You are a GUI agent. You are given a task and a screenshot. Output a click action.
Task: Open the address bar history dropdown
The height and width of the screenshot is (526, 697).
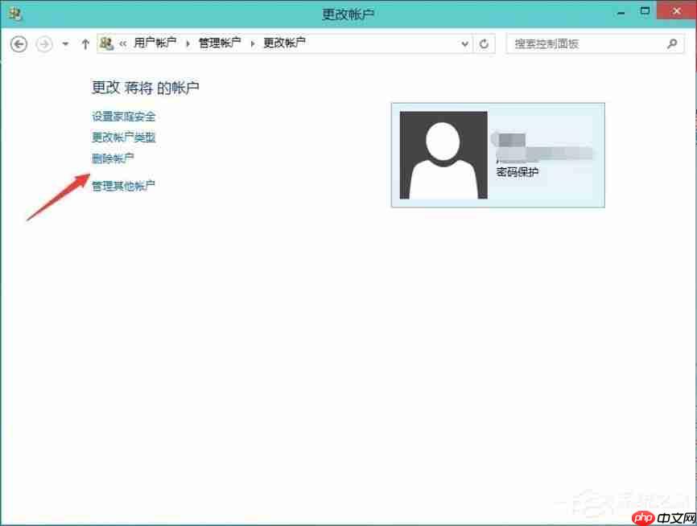pos(464,44)
